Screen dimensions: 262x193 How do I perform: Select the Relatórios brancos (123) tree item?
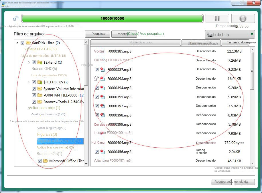(48, 114)
